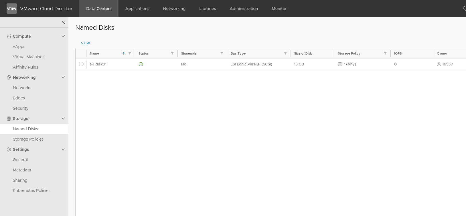Click the VMware vmw logo icon
This screenshot has width=466, height=216.
coord(12,9)
